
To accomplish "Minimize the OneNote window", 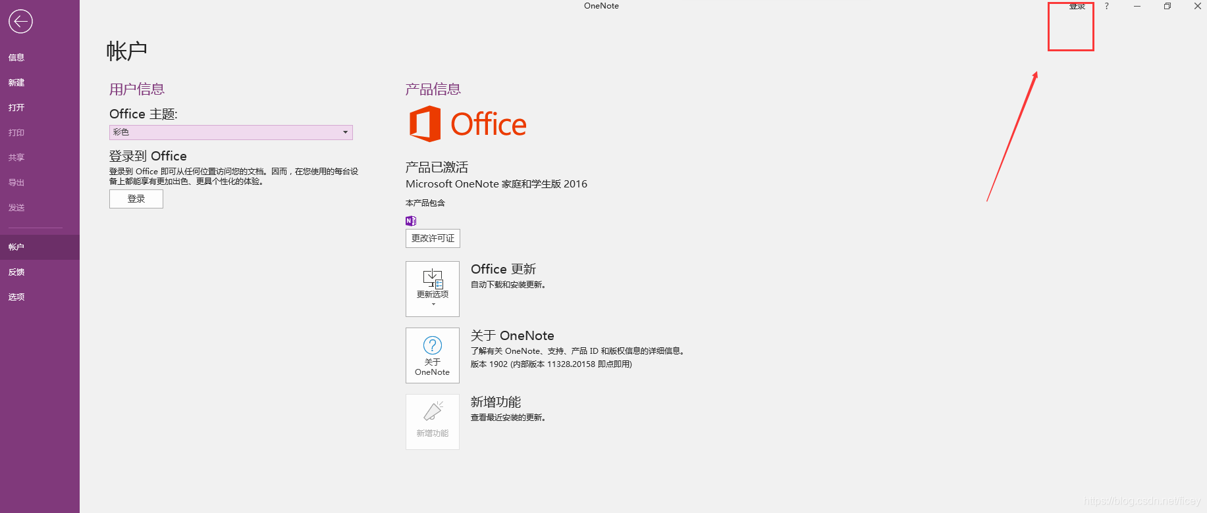I will (x=1137, y=6).
